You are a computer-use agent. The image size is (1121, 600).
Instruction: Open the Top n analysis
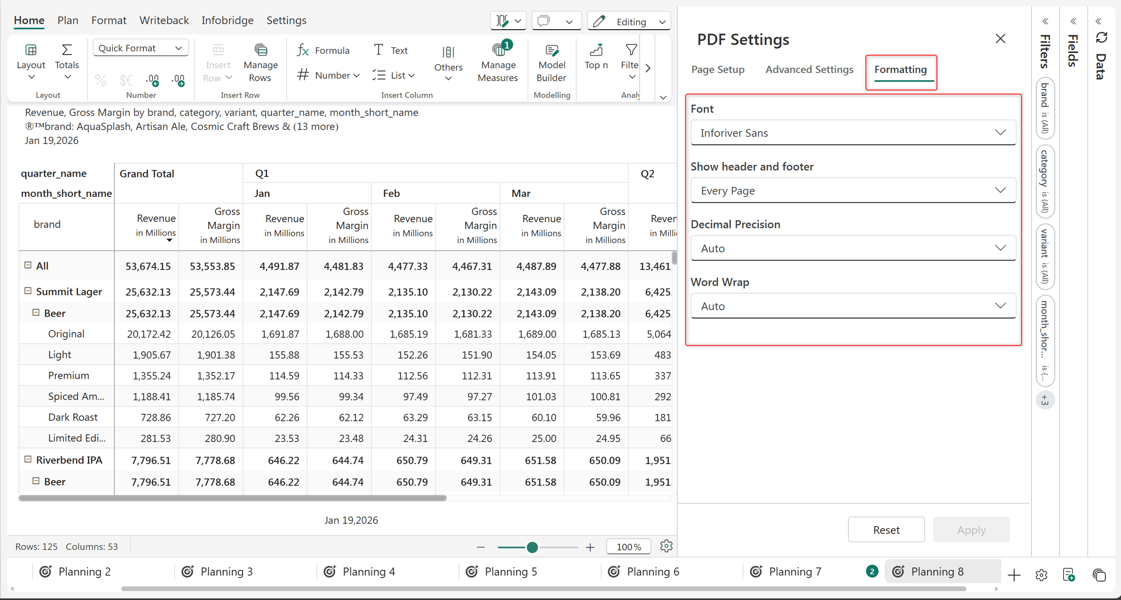pos(596,57)
